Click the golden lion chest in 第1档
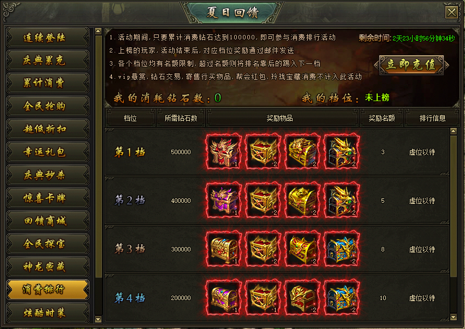465x329 pixels. (302, 152)
